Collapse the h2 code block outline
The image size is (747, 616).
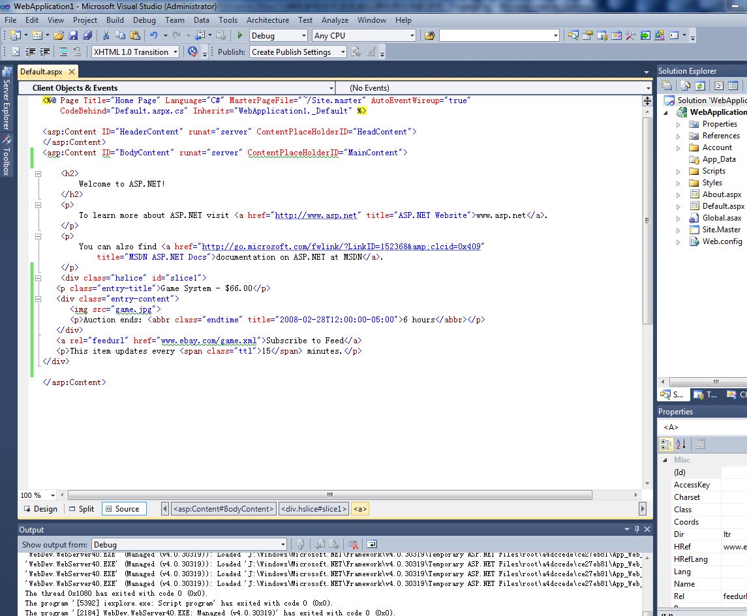(x=38, y=174)
